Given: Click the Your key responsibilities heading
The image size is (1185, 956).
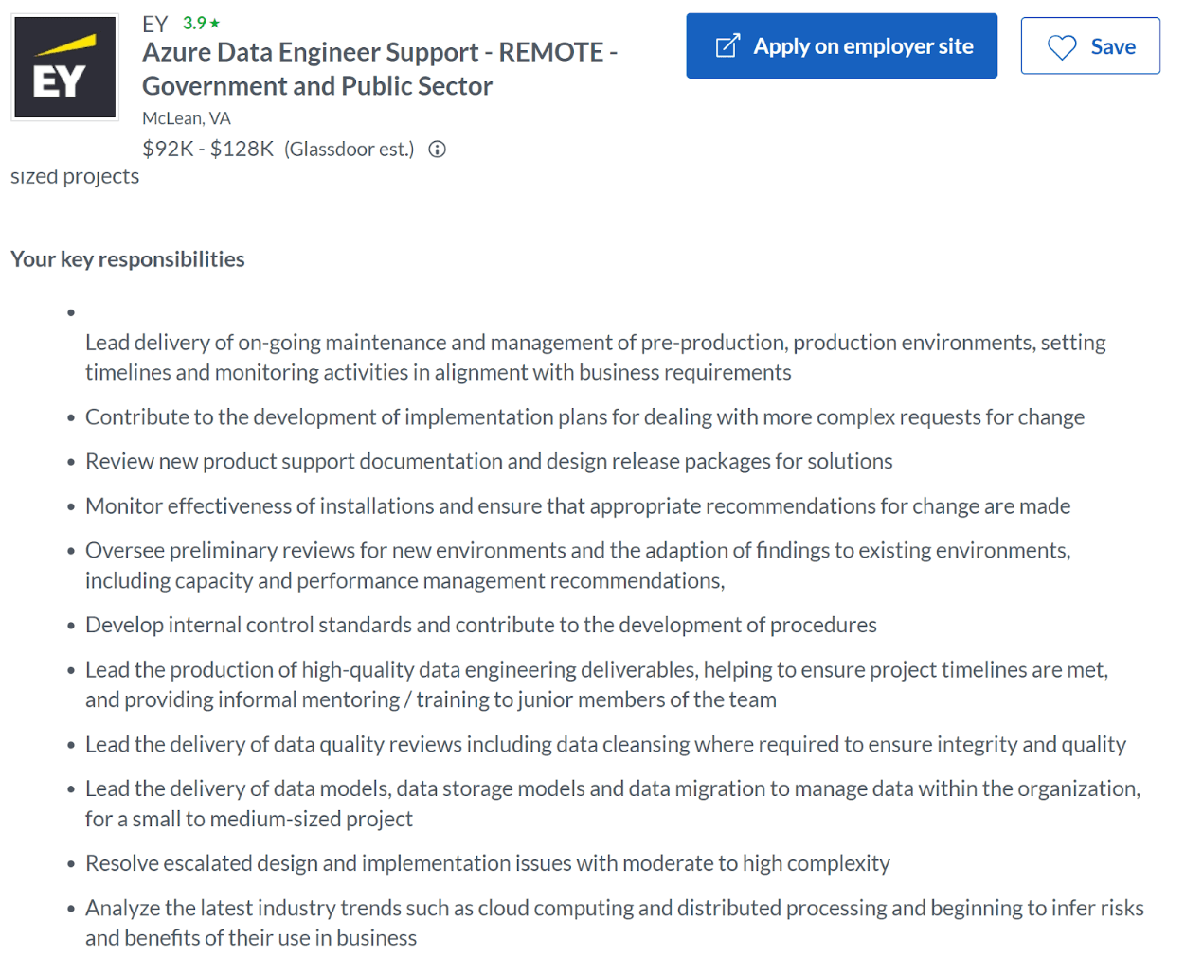Looking at the screenshot, I should pyautogui.click(x=127, y=257).
